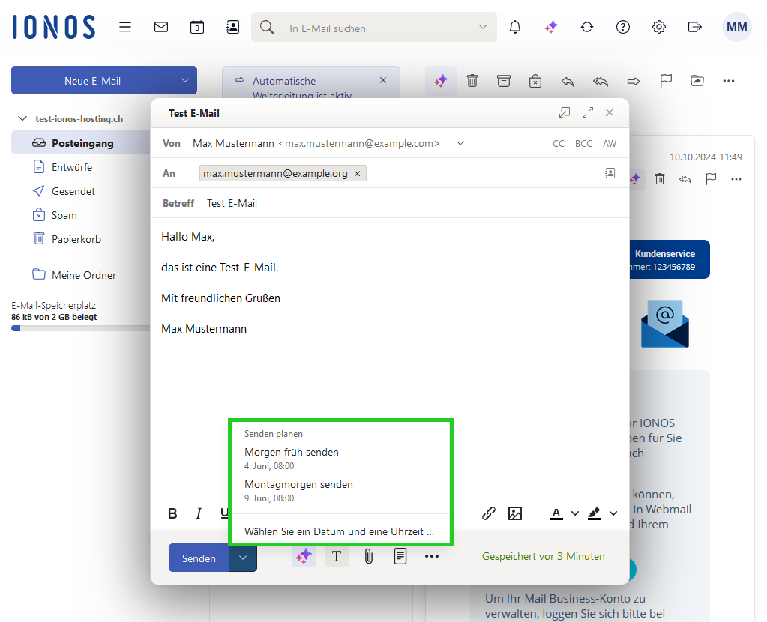Screen dimensions: 767x622
Task: Open the Posteingang folder
Action: 81,143
